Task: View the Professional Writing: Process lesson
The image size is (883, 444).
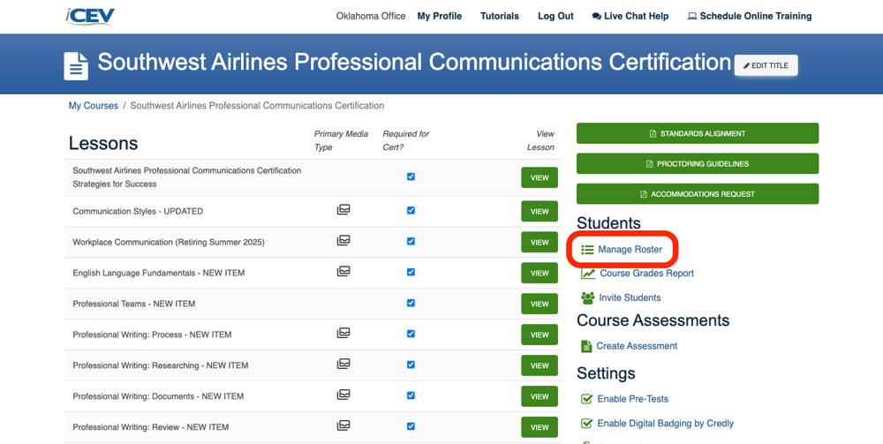Action: (540, 335)
